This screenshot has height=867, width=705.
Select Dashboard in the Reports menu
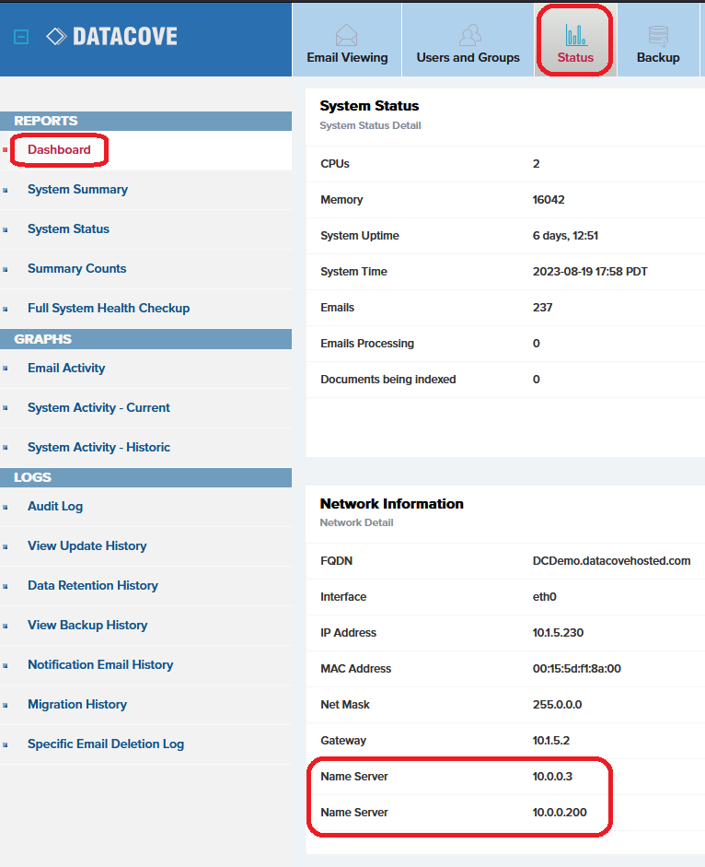[x=59, y=150]
